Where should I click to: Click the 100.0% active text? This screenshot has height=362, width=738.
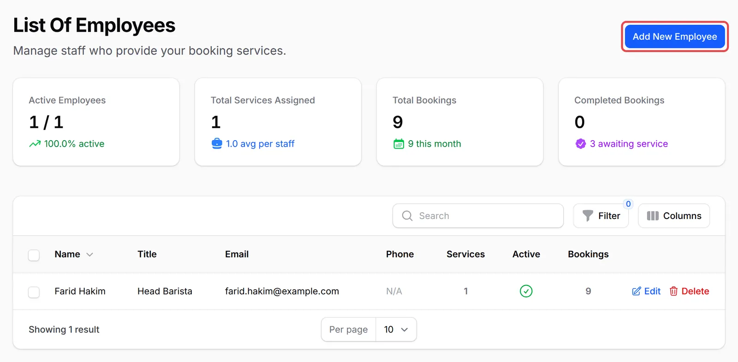tap(74, 143)
